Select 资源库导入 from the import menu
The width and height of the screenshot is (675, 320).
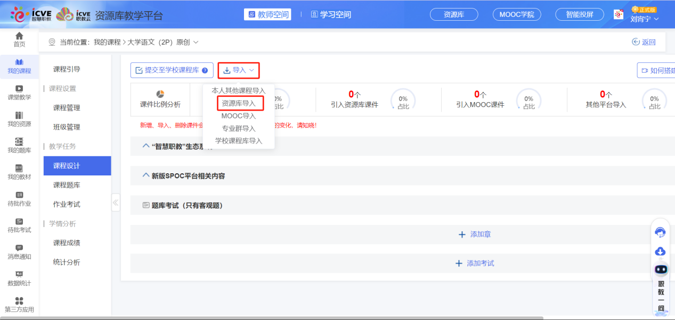point(239,103)
